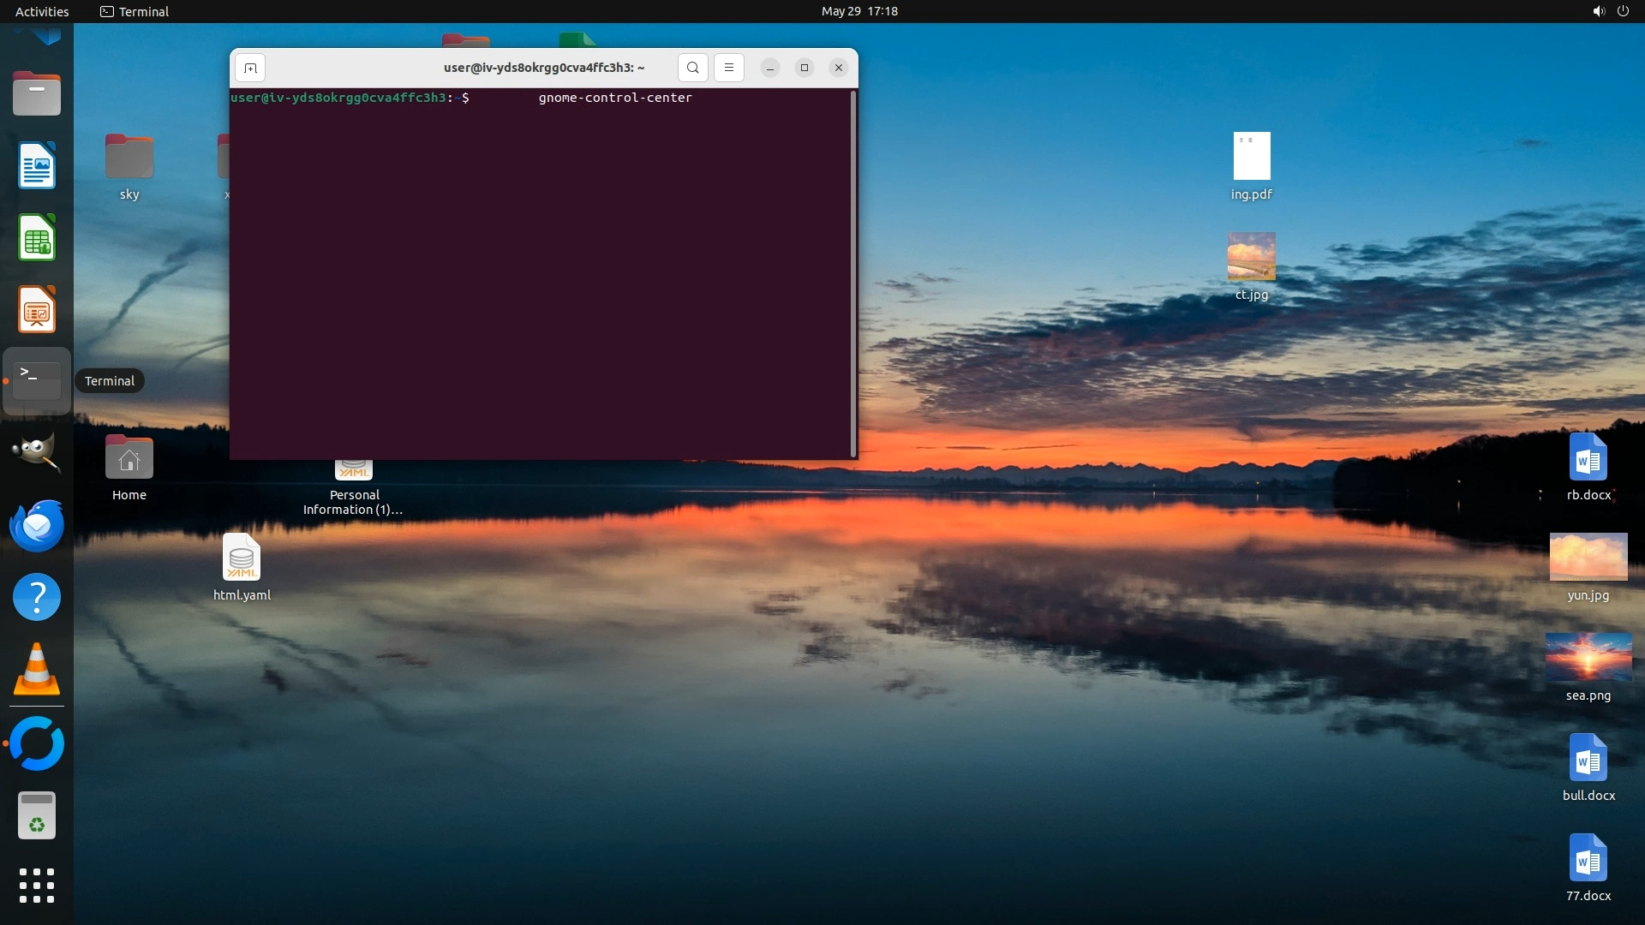Open the Files app in the dock
Screen dimensions: 1645x925
[37, 93]
